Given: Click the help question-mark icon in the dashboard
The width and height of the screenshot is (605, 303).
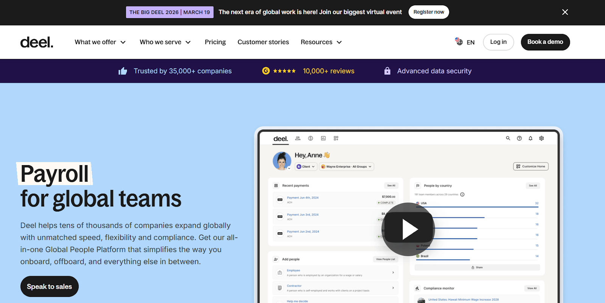Looking at the screenshot, I should (x=519, y=138).
